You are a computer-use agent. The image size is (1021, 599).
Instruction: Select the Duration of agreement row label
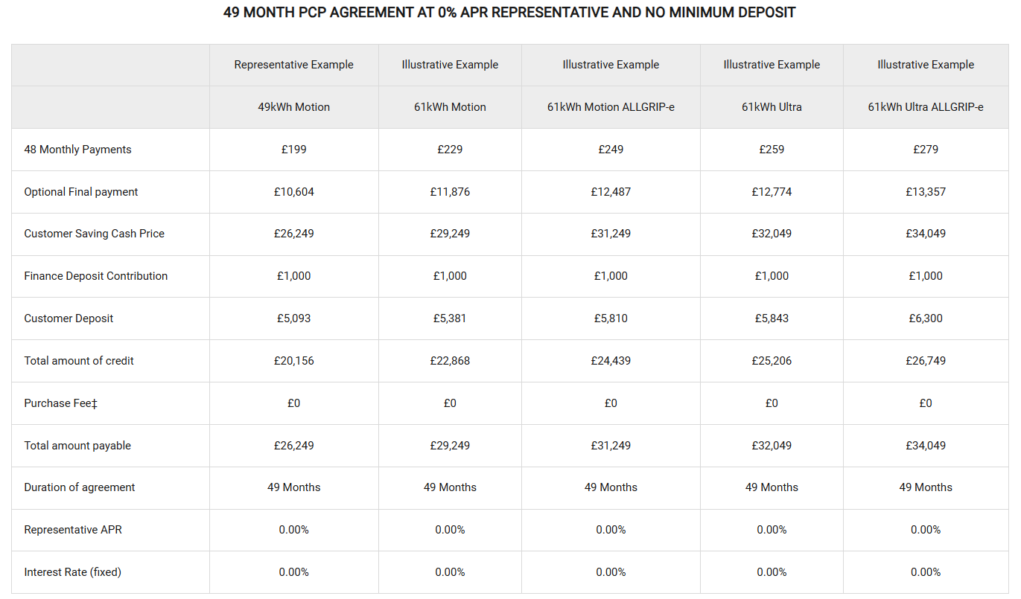[x=80, y=487]
